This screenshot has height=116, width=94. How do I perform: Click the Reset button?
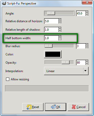33,107
